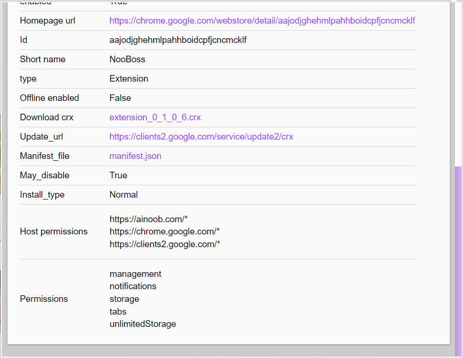
Task: Click the management permission entry
Action: tap(135, 274)
